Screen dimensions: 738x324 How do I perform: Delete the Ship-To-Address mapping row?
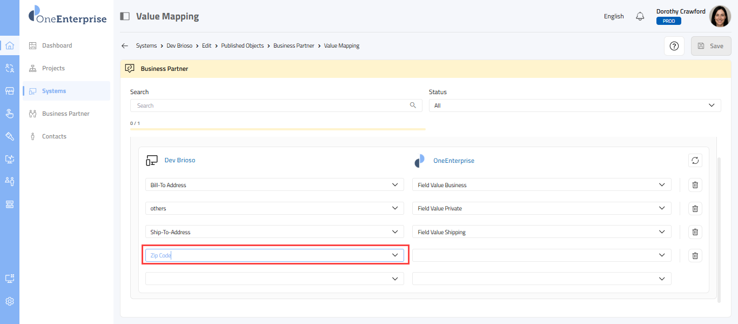[695, 232]
